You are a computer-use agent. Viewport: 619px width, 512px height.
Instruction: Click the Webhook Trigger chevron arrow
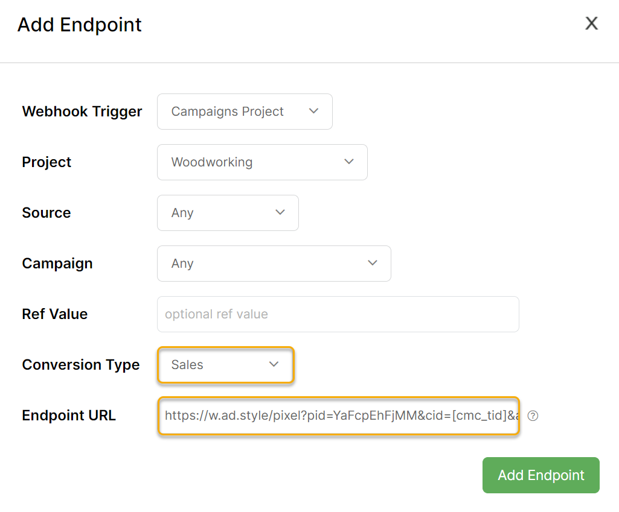point(313,111)
